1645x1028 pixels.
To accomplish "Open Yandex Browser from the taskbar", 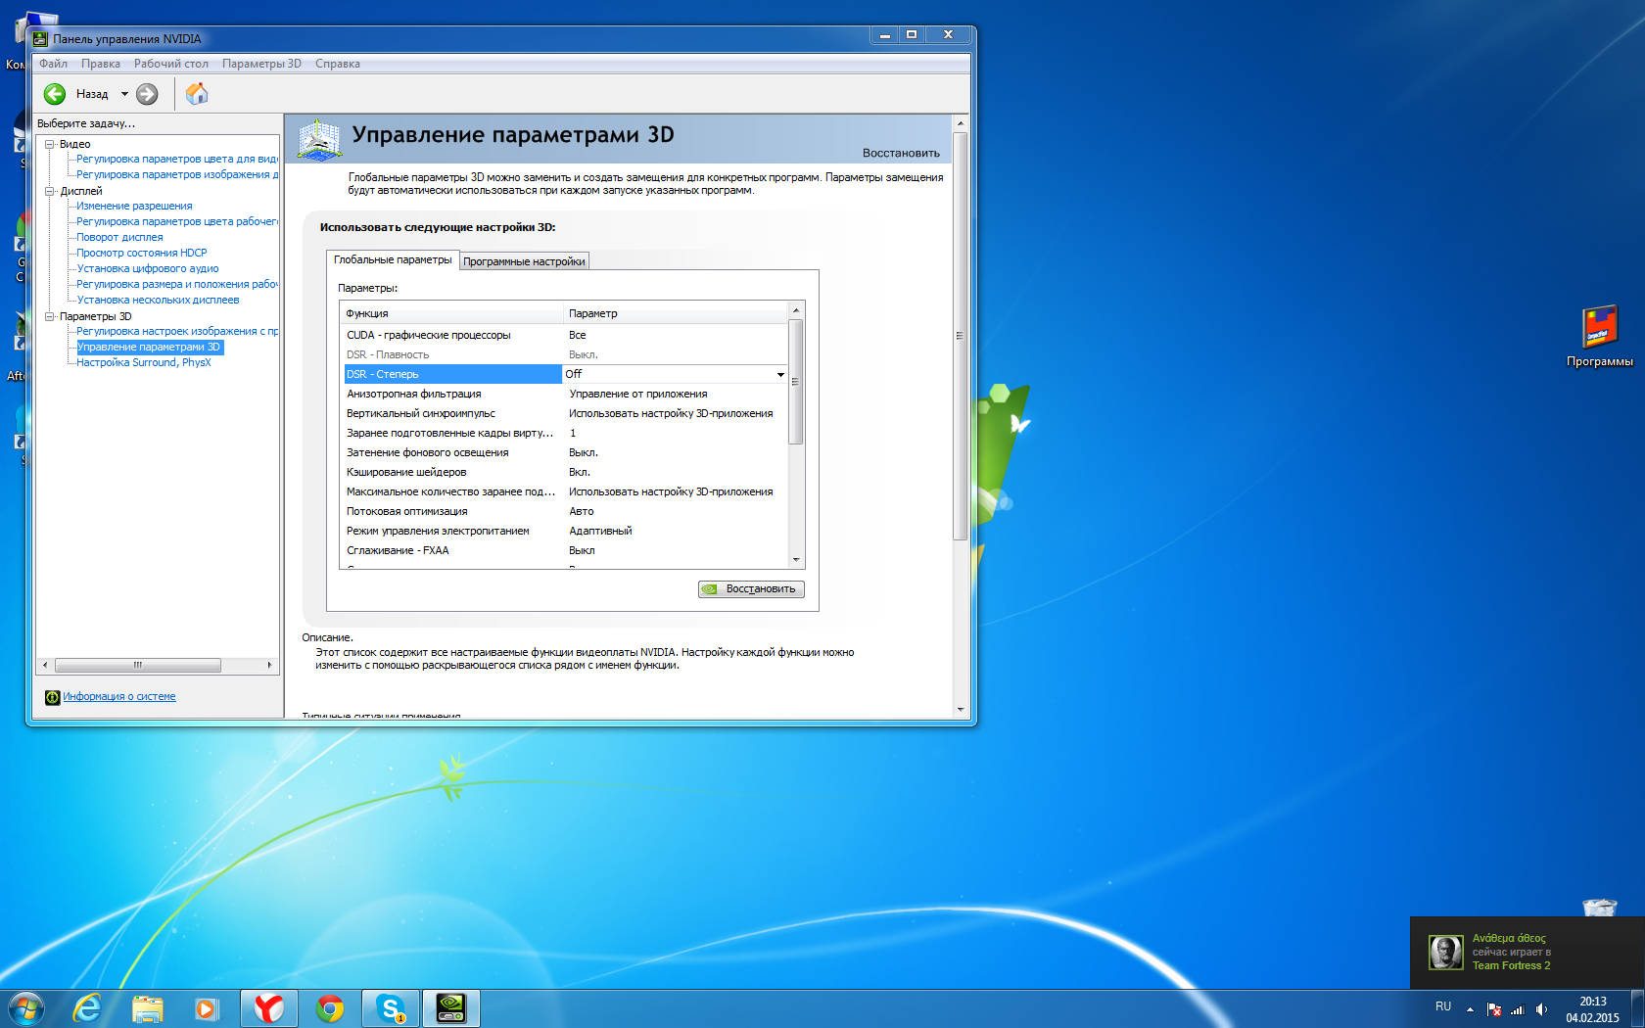I will coord(269,1008).
